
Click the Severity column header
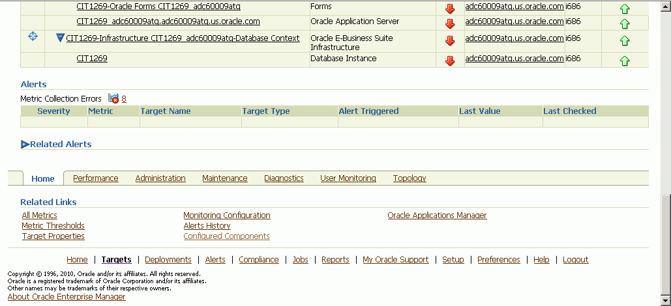(x=53, y=111)
